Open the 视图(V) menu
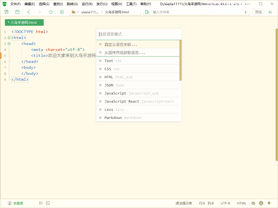The width and height of the screenshot is (278, 208). click(117, 4)
